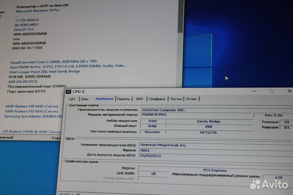The height and width of the screenshot is (195, 293).
Task: Open the Графика tab
Action: [x=157, y=99]
